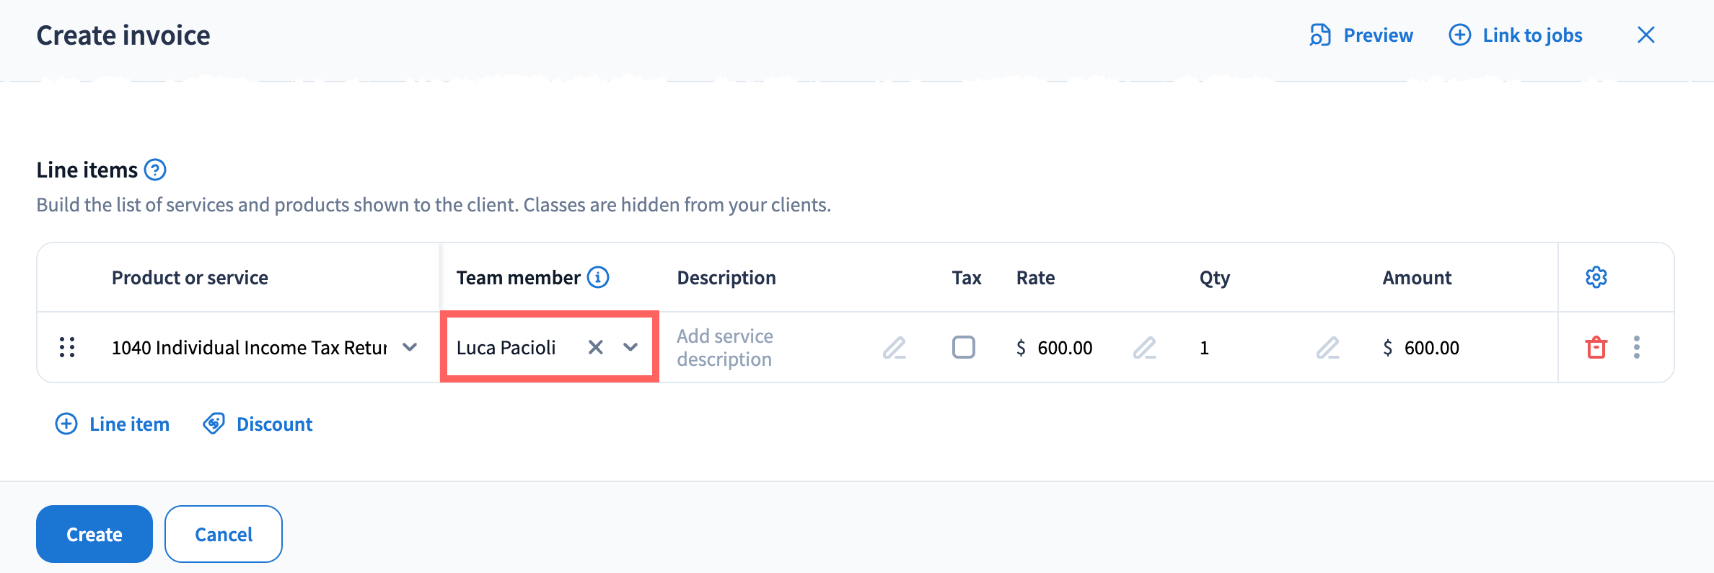Expand the Product or service dropdown
The width and height of the screenshot is (1714, 573).
click(410, 348)
